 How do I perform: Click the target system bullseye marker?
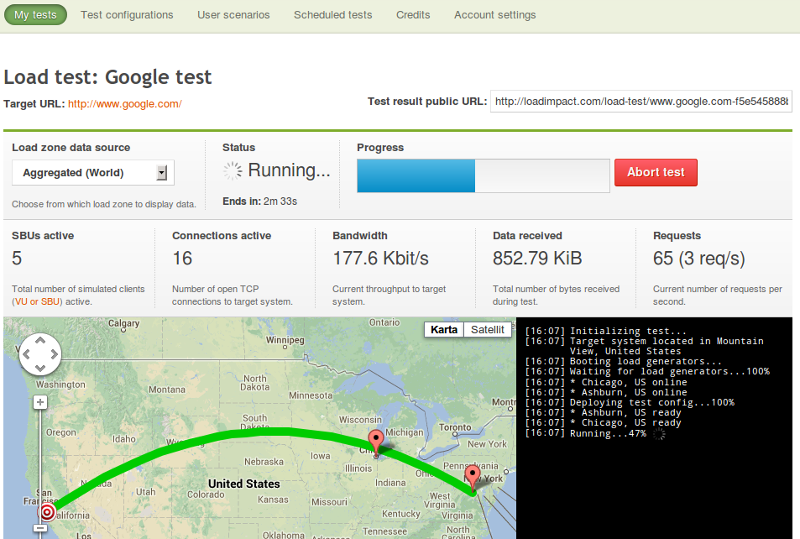(x=47, y=512)
